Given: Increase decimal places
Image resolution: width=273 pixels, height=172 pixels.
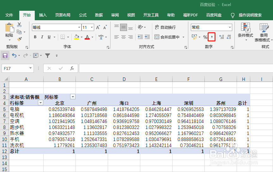Looking at the screenshot, I should point(221,37).
